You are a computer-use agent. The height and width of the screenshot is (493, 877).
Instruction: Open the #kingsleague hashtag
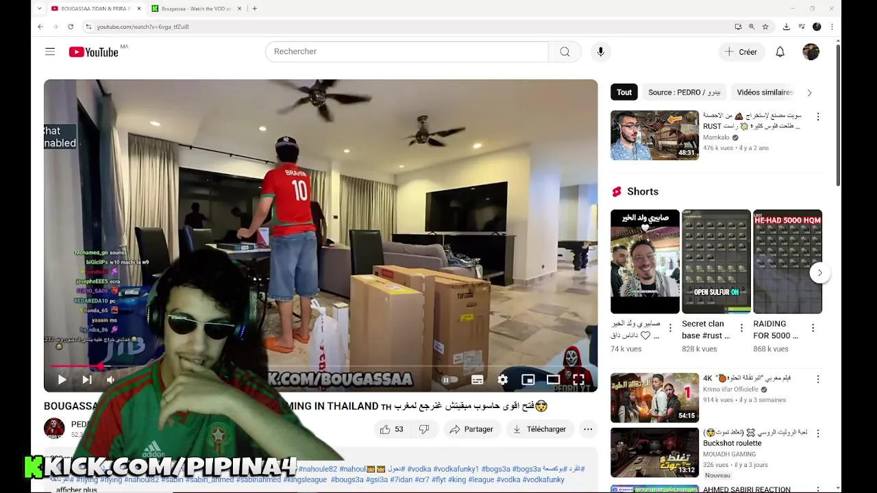tap(306, 479)
